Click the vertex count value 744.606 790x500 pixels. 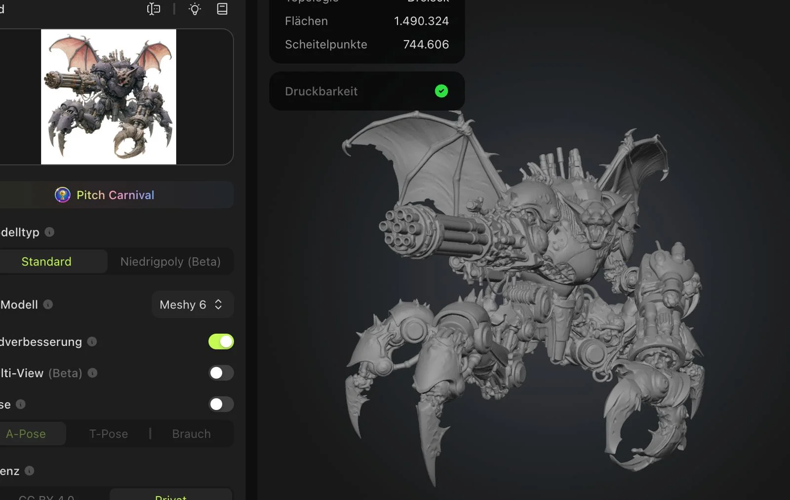pos(426,44)
